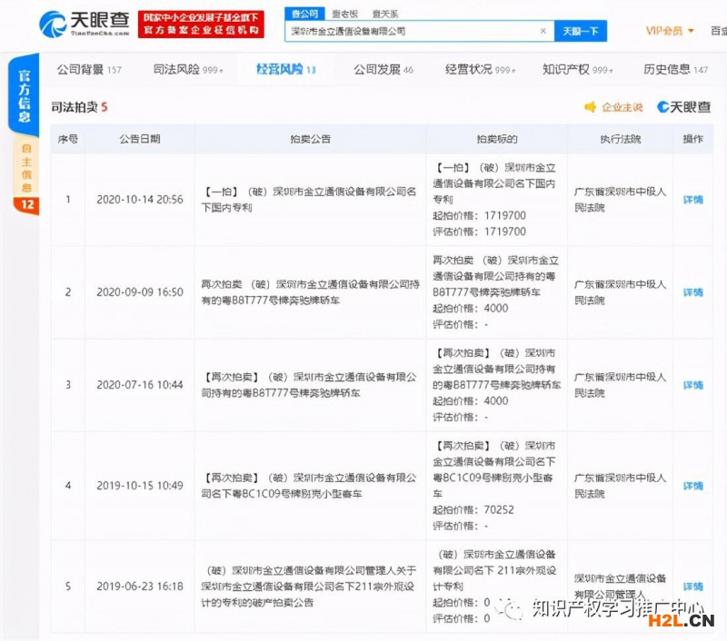Open the 经营状况 tab
The width and height of the screenshot is (727, 641).
coord(481,70)
